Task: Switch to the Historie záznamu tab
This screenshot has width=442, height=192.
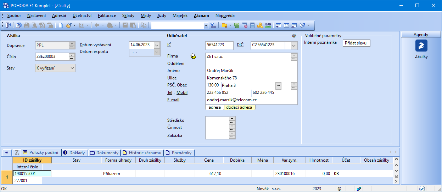Action: pos(142,153)
